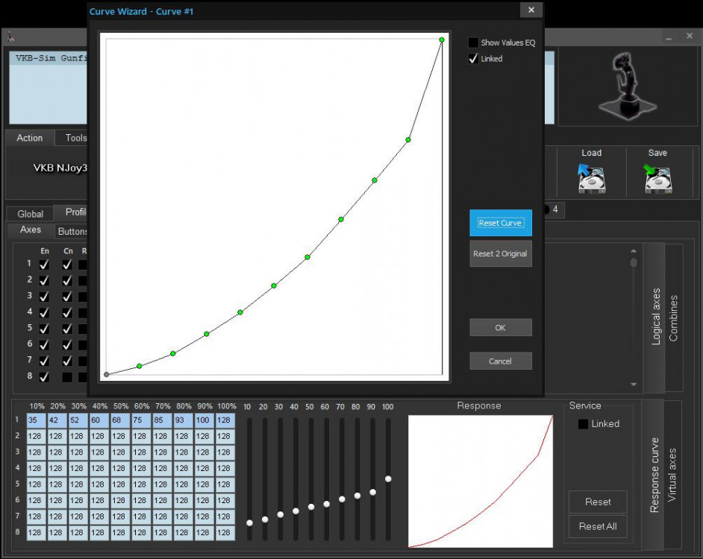Click the Reset button under Service
703x559 pixels.
(598, 502)
